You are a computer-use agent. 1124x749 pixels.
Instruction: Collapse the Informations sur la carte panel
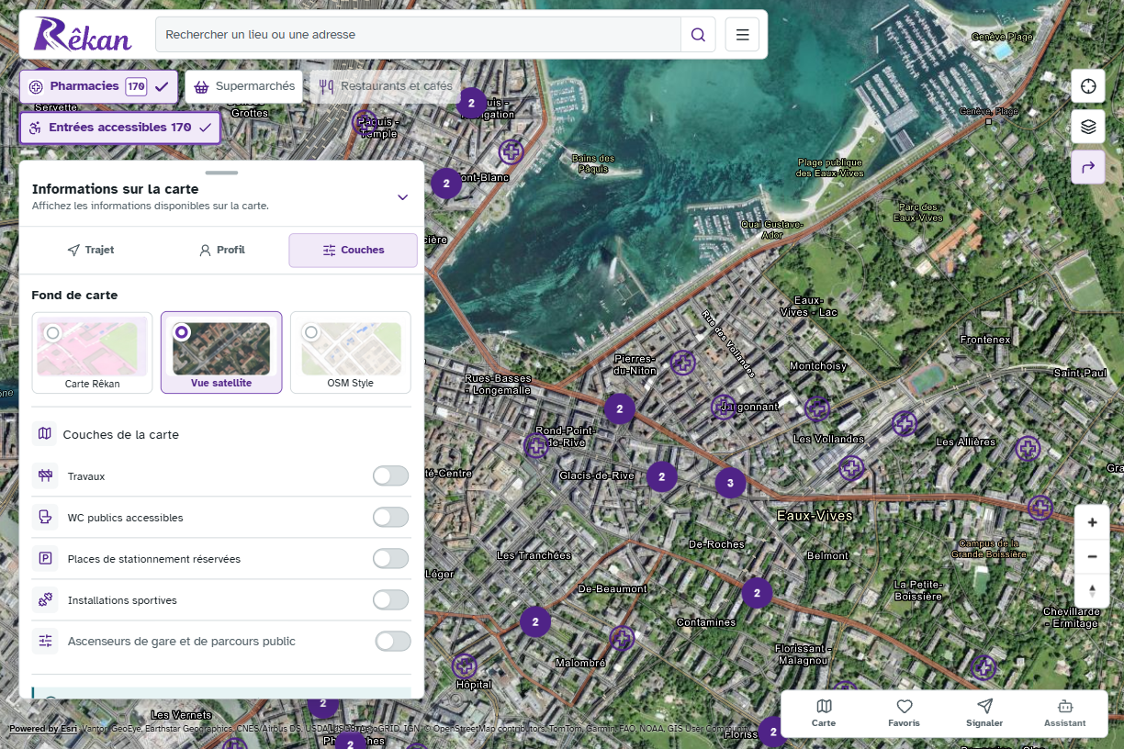click(402, 196)
